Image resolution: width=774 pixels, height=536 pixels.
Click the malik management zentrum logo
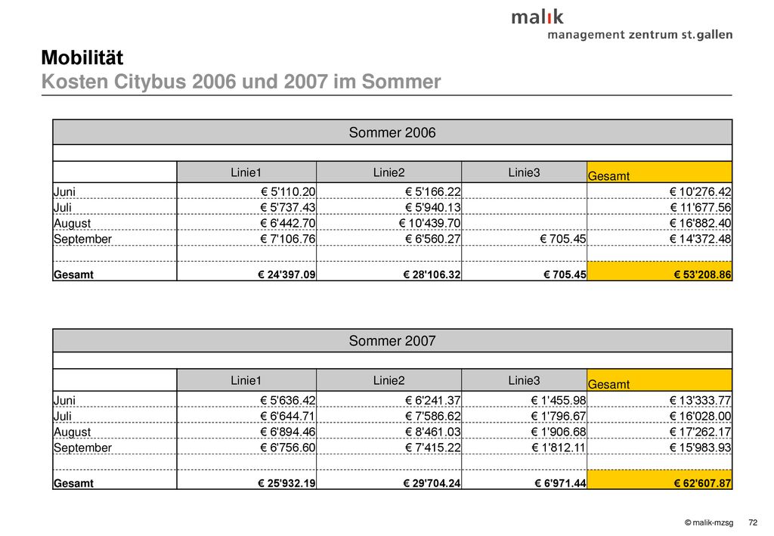[622, 25]
